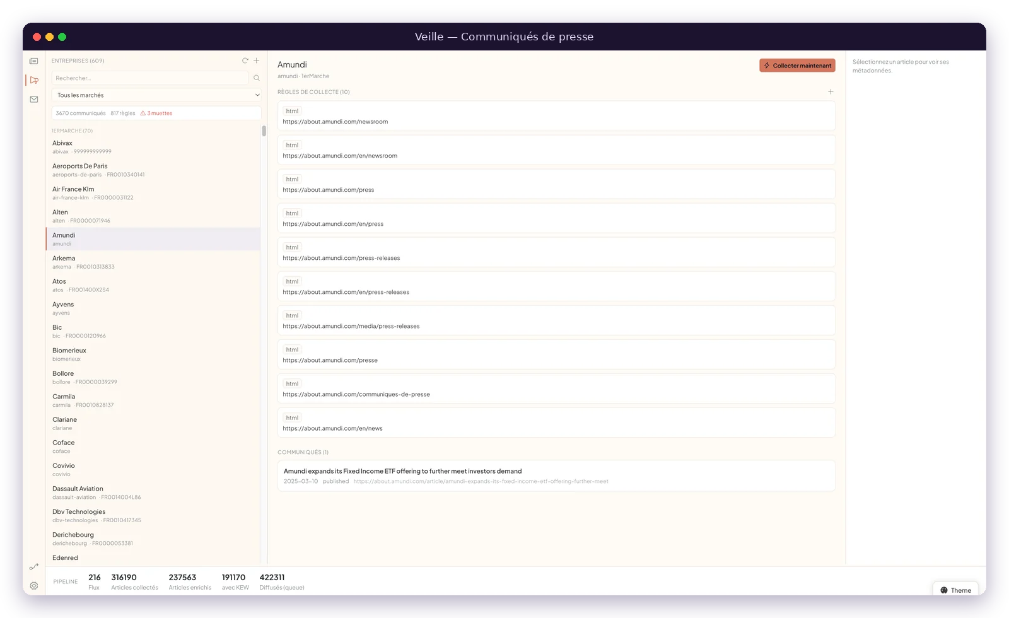Select Edenred in the company list
The image size is (1009, 618).
click(153, 558)
